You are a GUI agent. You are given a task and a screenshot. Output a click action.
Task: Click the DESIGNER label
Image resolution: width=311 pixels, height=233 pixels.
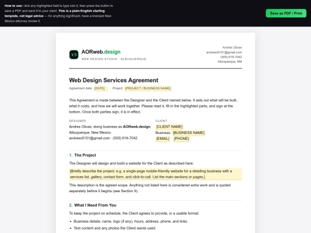[x=77, y=121]
